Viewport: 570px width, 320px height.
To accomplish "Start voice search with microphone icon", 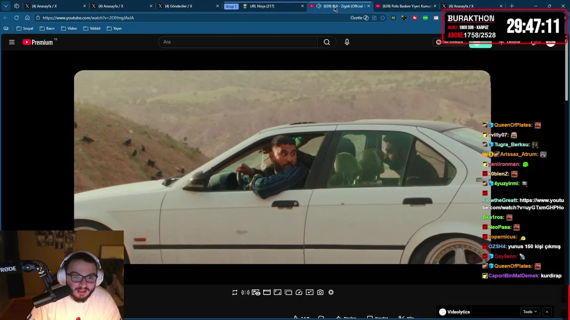I will (x=347, y=42).
